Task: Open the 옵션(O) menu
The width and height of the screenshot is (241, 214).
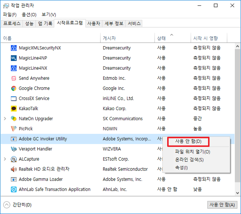Action: click(x=29, y=15)
